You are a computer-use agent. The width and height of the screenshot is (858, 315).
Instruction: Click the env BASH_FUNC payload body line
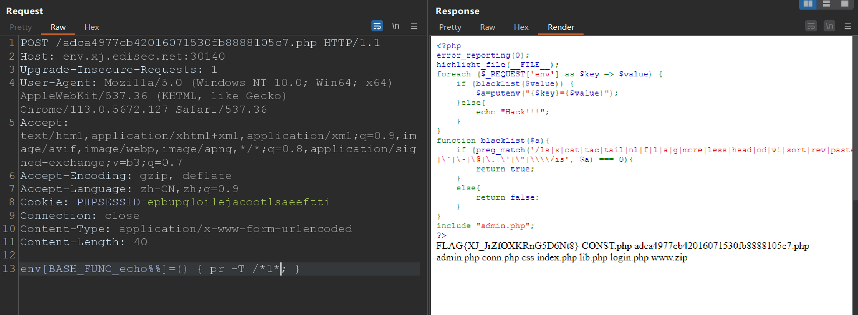(160, 269)
